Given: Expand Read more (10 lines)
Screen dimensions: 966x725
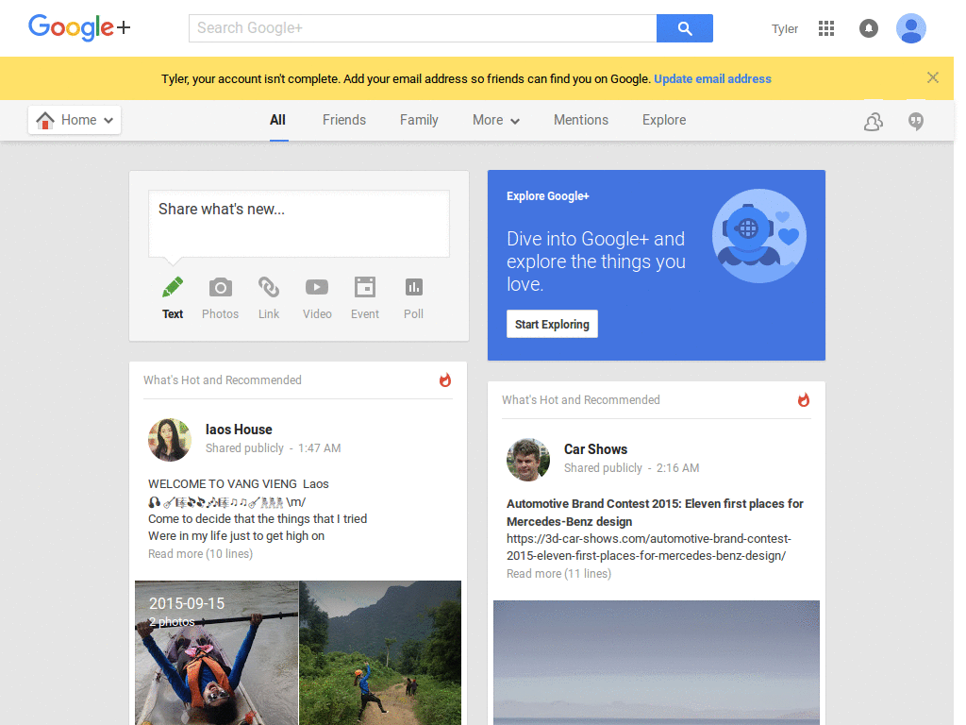Looking at the screenshot, I should [x=200, y=553].
